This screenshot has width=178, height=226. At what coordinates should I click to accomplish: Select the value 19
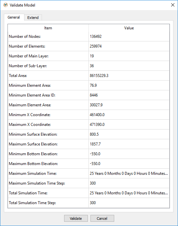[92, 56]
